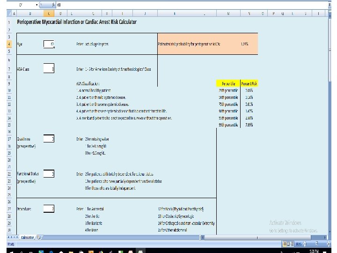Click the 'Estimated risk probability' label
This screenshot has height=253, width=337.
[x=189, y=44]
